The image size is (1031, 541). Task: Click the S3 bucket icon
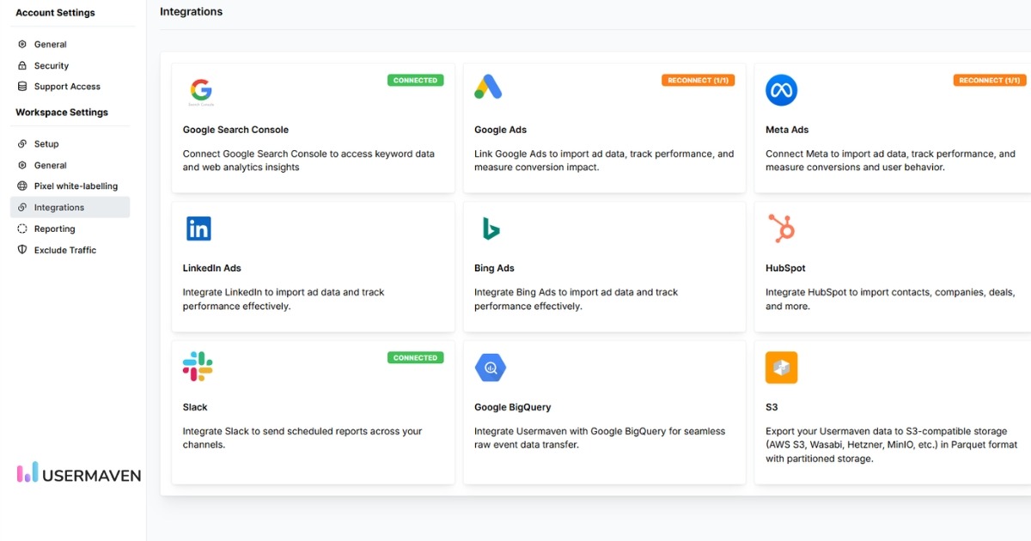tap(780, 367)
